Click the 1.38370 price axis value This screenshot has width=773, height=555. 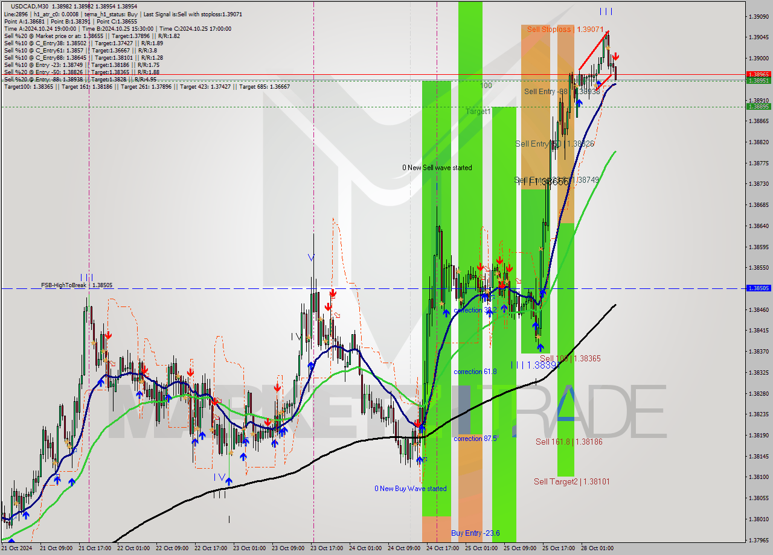758,352
